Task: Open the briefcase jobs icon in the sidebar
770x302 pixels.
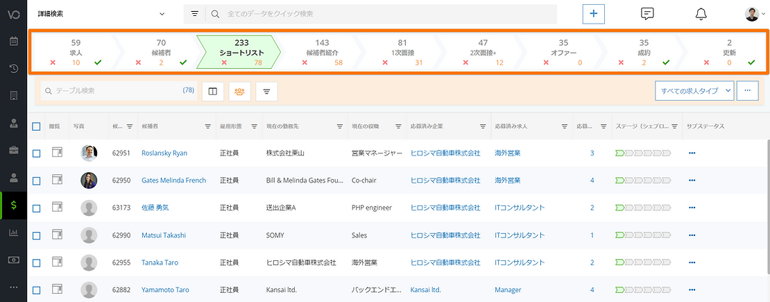Action: pos(13,150)
